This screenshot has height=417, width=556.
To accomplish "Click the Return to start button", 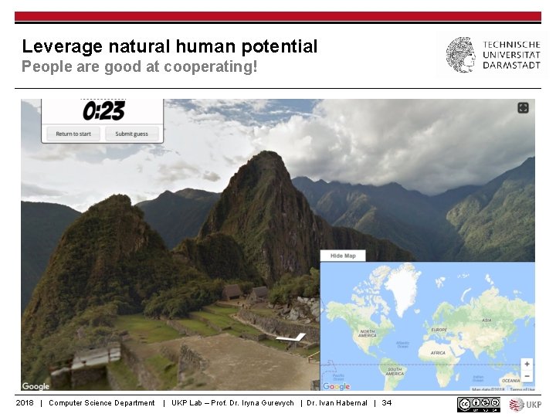I will 73,134.
